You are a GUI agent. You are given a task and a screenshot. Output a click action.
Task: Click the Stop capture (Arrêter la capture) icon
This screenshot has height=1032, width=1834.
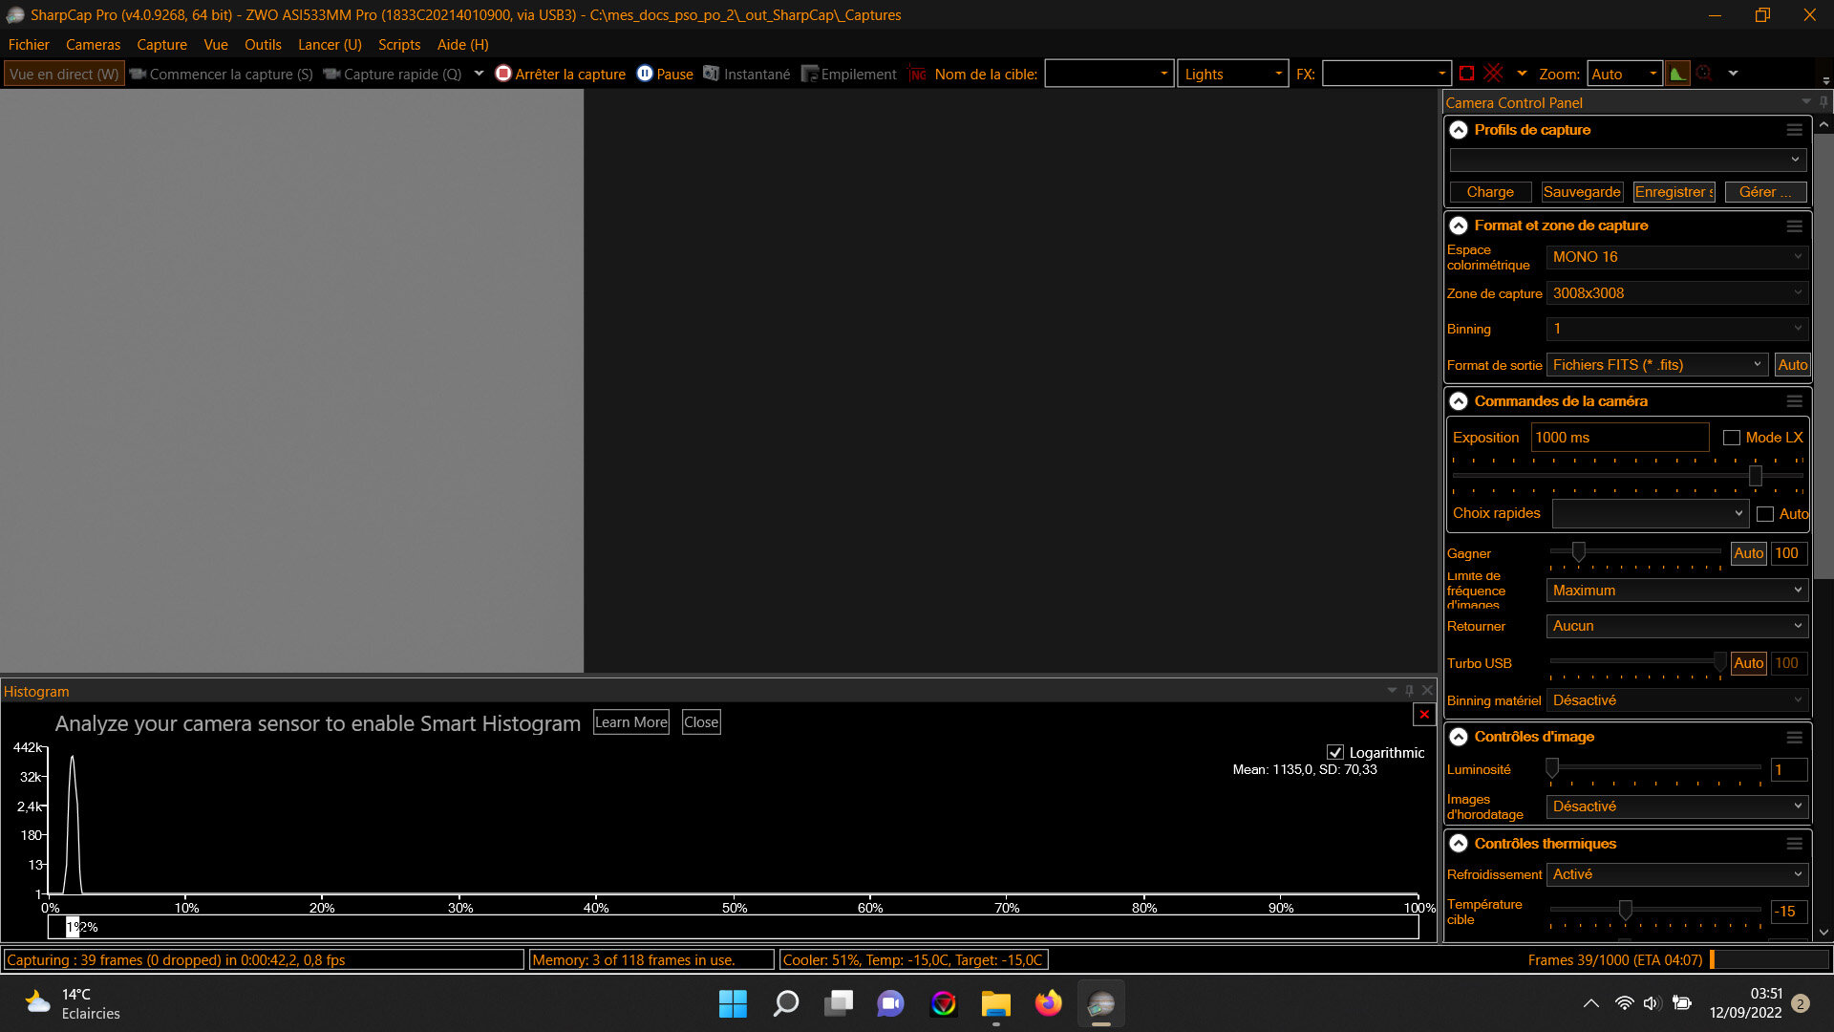point(503,74)
